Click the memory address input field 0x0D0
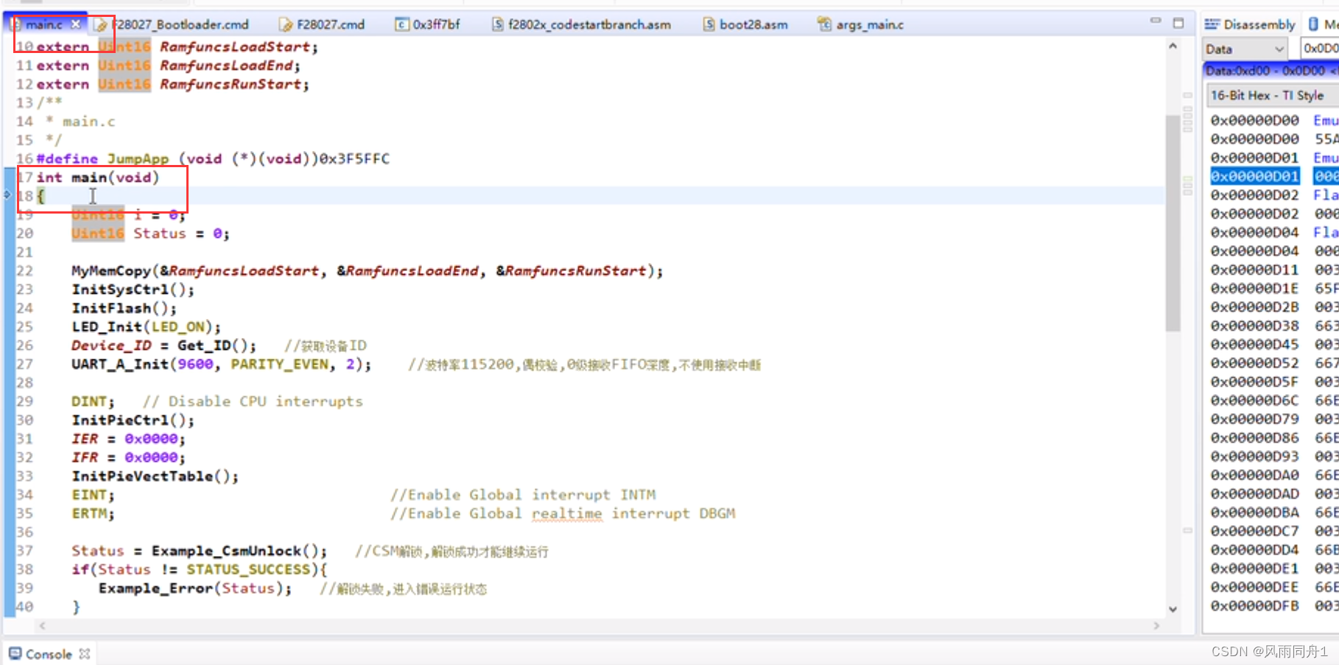 coord(1320,49)
